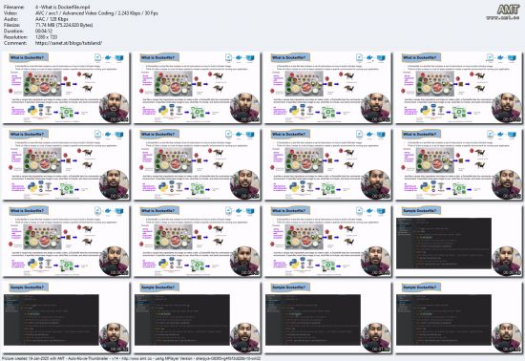Click the video codec value starting with 'AVC / avc1'
This screenshot has height=361, width=525.
click(96, 13)
